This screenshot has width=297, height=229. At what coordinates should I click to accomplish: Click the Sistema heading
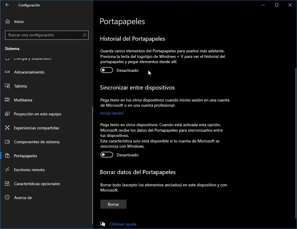coord(12,49)
